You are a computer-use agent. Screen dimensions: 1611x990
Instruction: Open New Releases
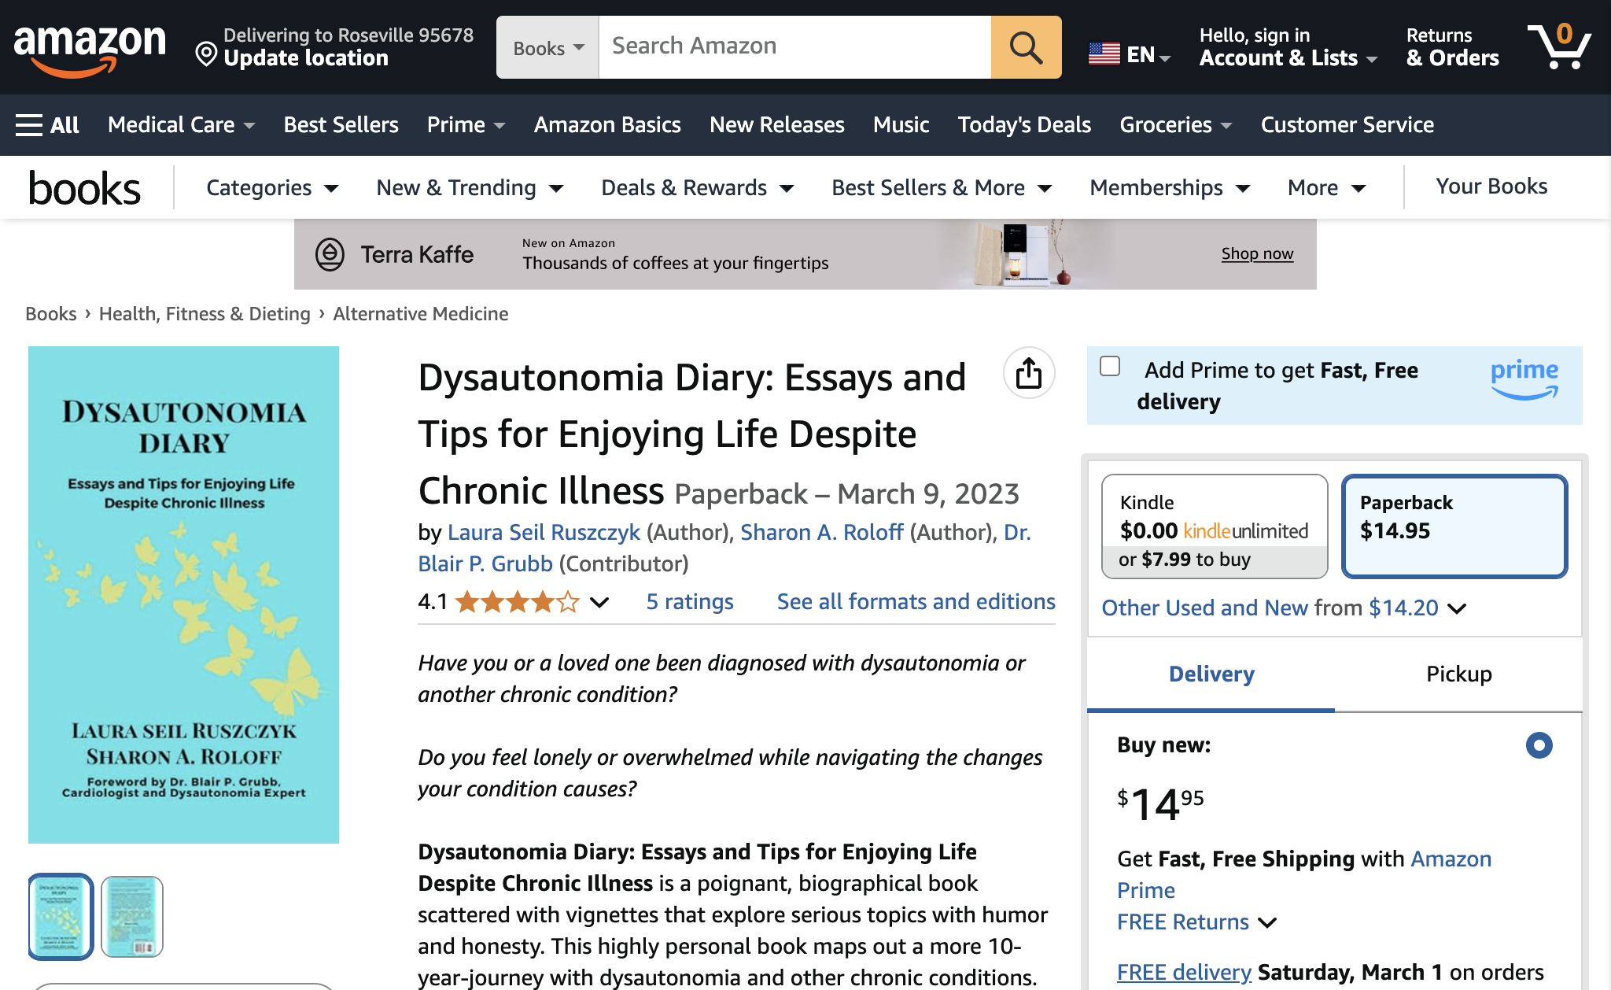pos(776,125)
